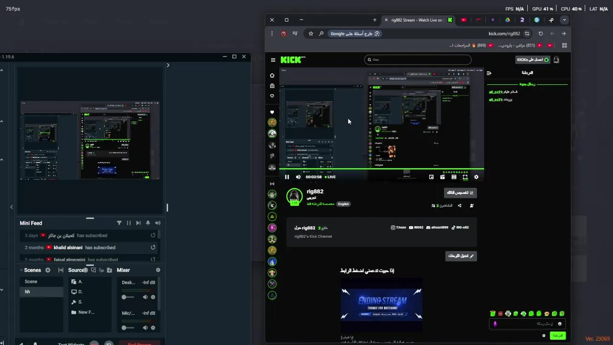Image resolution: width=613 pixels, height=345 pixels.
Task: Reload the Kick page
Action: pos(541,34)
